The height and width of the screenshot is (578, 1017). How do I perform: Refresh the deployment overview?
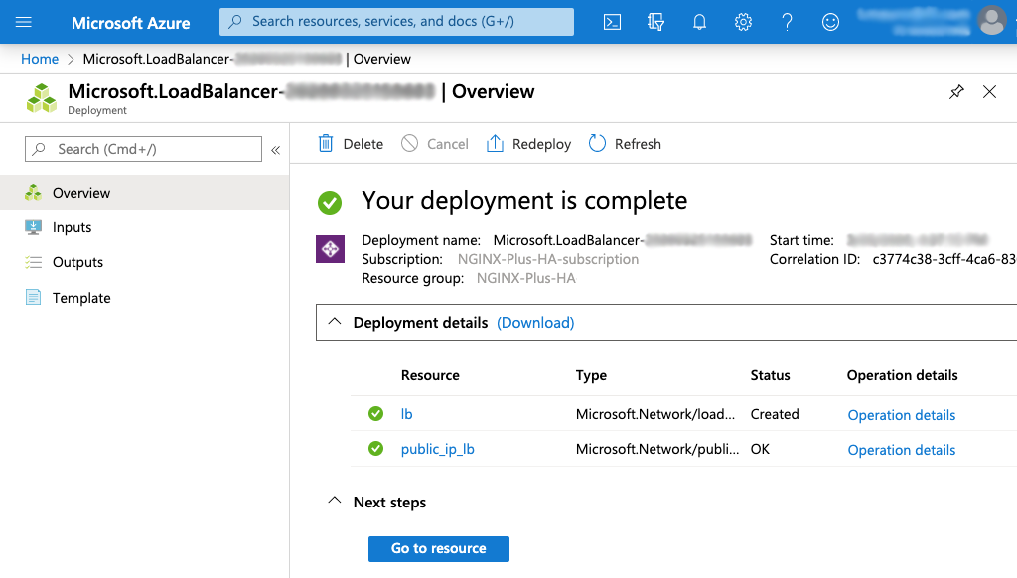(625, 144)
